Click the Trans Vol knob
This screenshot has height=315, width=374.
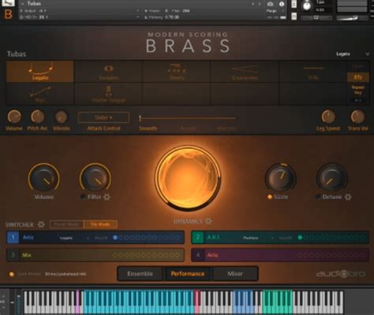357,117
